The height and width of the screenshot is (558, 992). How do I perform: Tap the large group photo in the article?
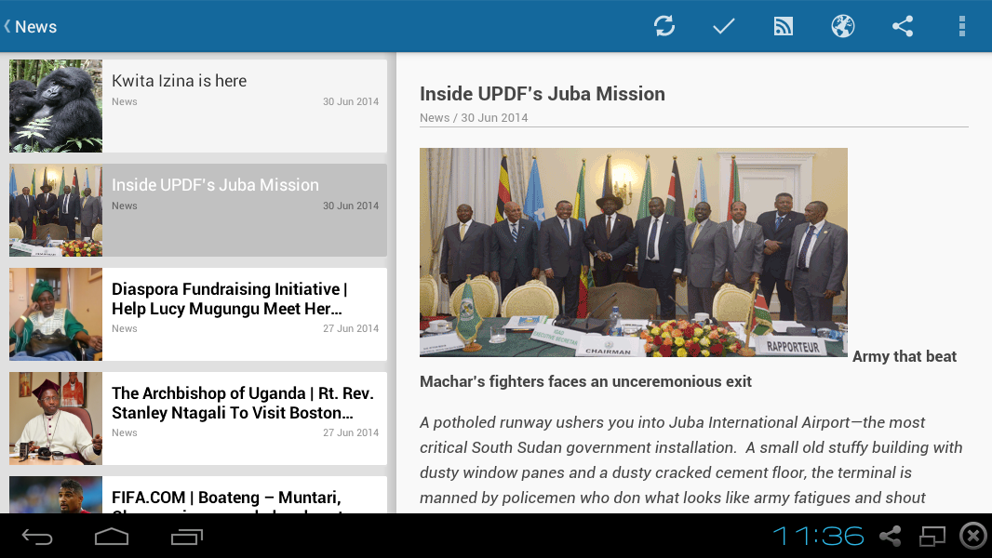coord(634,252)
